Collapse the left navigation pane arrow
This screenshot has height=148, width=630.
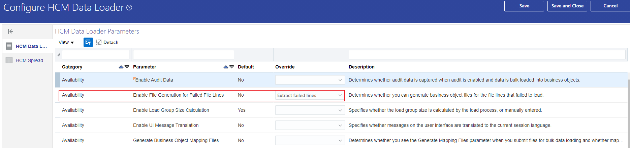tap(10, 32)
